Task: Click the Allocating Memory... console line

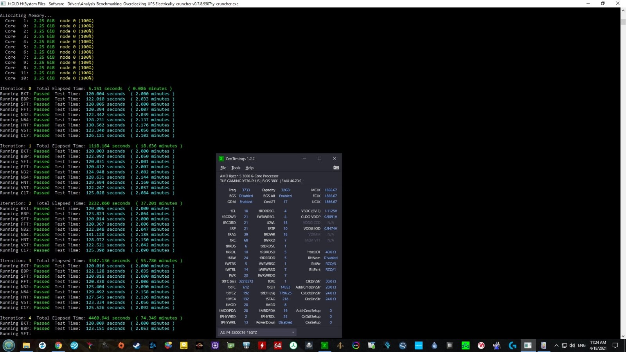Action: [x=26, y=16]
